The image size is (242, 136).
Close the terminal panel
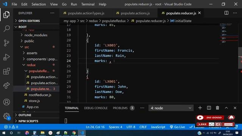(x=235, y=108)
